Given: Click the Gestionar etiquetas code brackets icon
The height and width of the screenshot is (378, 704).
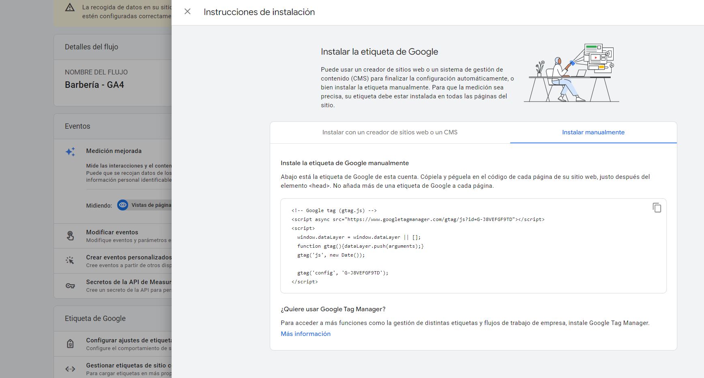Looking at the screenshot, I should (70, 369).
